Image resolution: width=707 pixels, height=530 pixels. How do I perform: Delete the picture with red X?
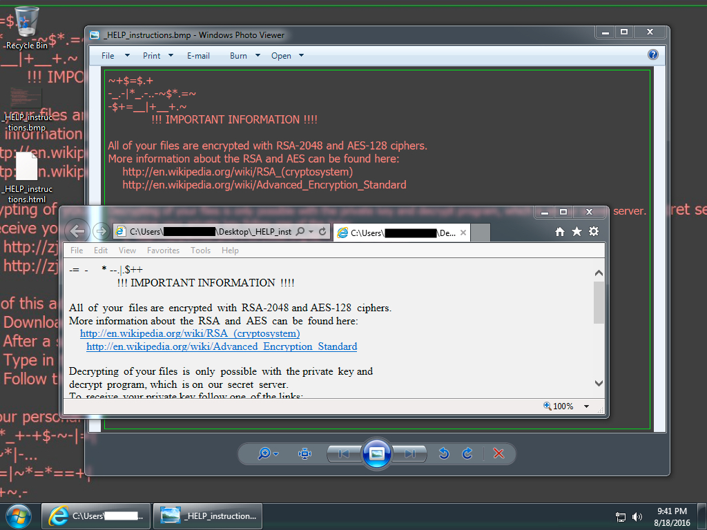(x=498, y=453)
